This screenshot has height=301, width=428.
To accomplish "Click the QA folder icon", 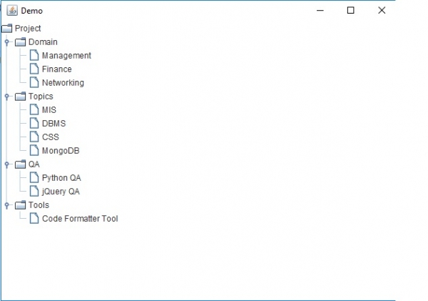I will [21, 164].
